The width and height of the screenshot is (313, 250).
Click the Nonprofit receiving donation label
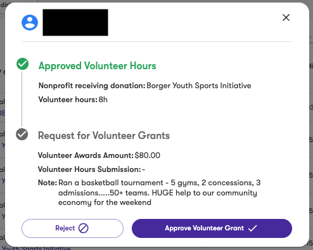pyautogui.click(x=92, y=86)
